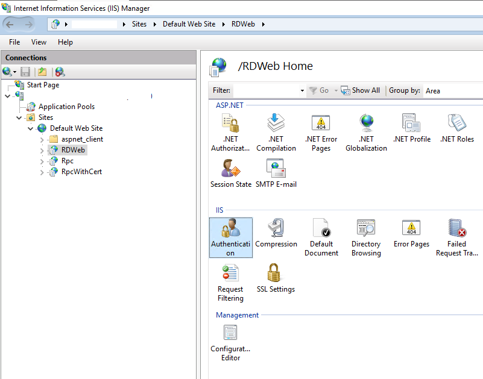Viewport: 483px width, 379px height.
Task: Open the Group by Area combo box
Action: click(x=453, y=91)
